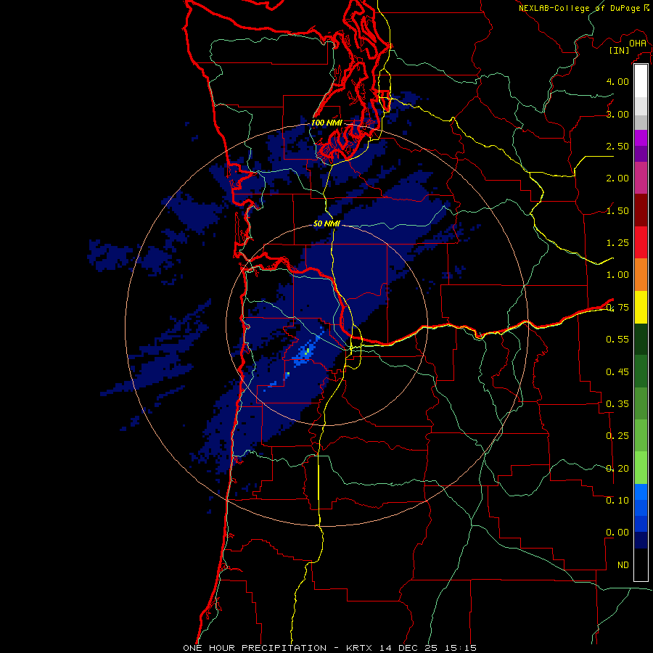Viewport: 653px width, 653px height.
Task: Click the "ND" legend label
Action: [623, 565]
